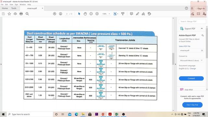Open the Convert to format dropdown
Screen dimensions: 208x117
point(191,60)
